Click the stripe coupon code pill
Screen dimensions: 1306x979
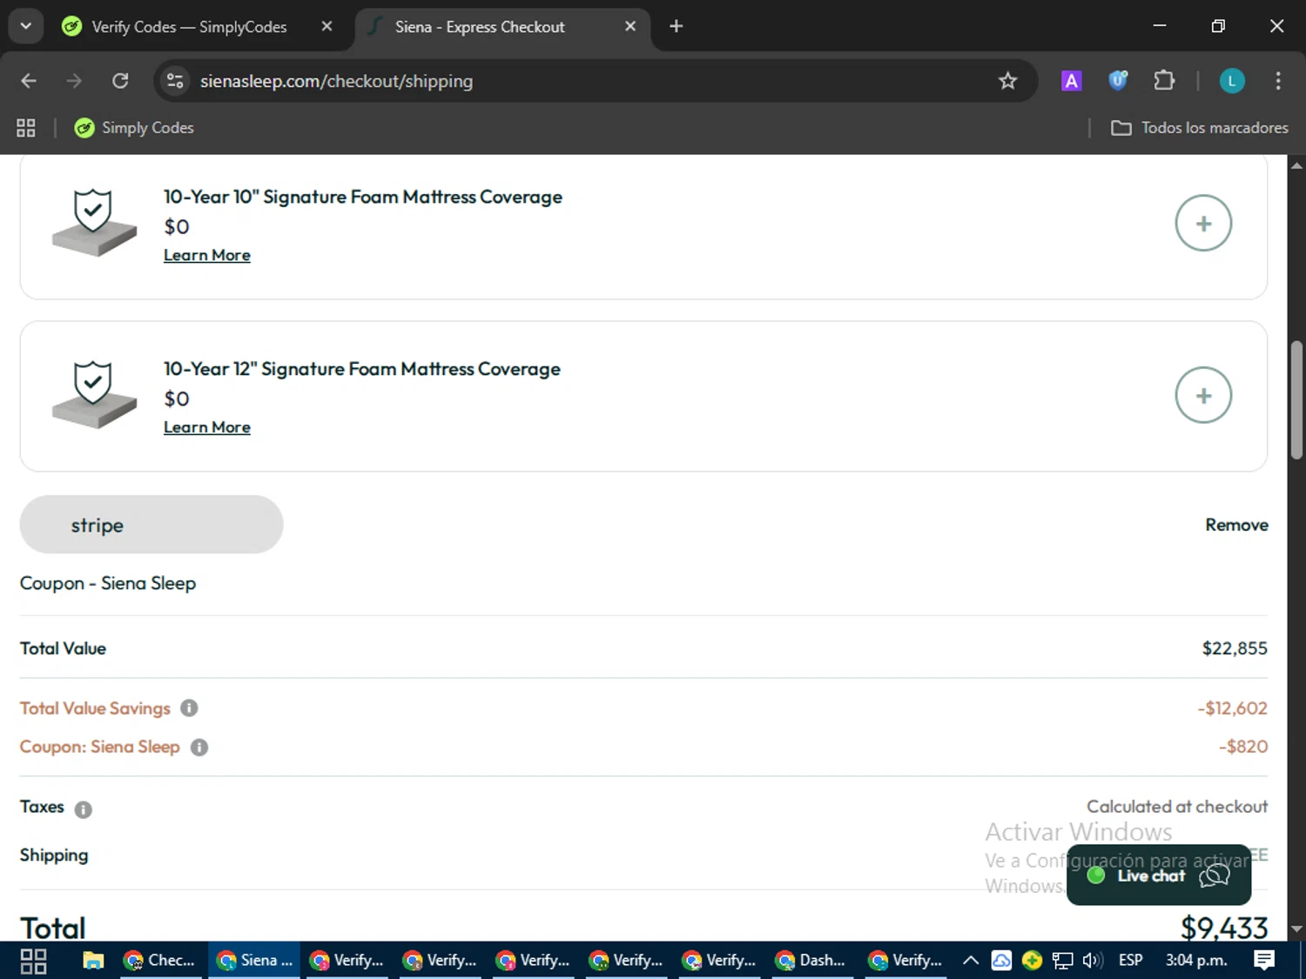[x=151, y=525]
